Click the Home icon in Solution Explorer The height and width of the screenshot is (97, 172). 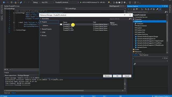[x=134, y=9]
